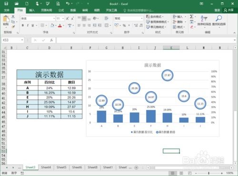The width and height of the screenshot is (238, 176).
Task: Toggle Underline formatting
Action: (33, 25)
